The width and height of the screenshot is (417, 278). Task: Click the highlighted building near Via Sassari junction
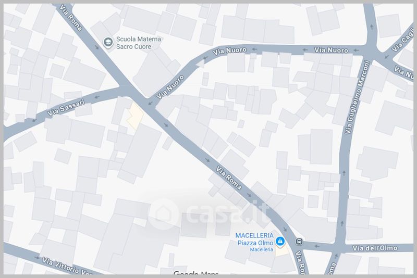tap(134, 116)
